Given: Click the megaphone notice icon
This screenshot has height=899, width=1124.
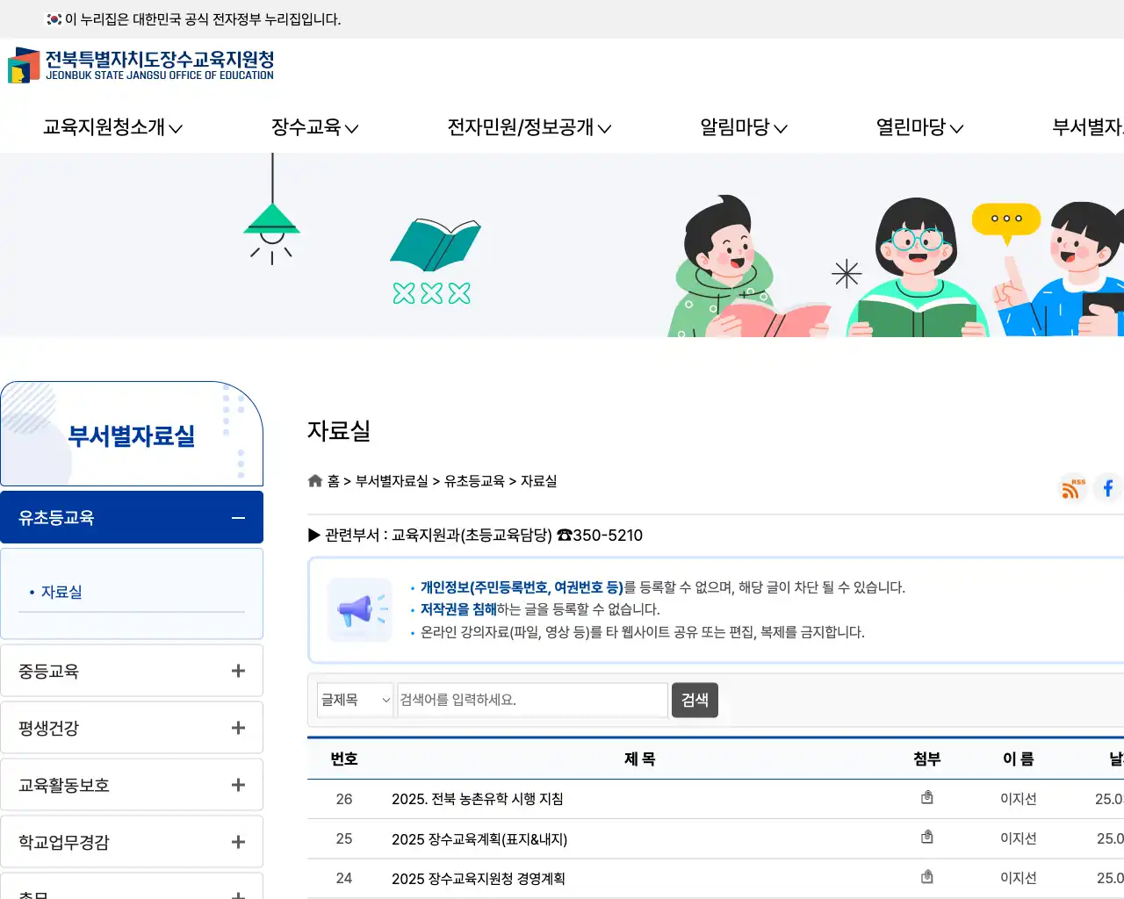Looking at the screenshot, I should click(x=359, y=609).
